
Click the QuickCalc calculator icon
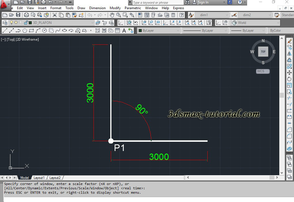pos(173,15)
